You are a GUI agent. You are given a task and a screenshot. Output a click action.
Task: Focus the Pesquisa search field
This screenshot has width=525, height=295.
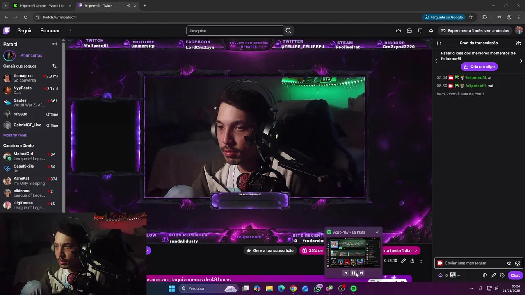tap(235, 31)
